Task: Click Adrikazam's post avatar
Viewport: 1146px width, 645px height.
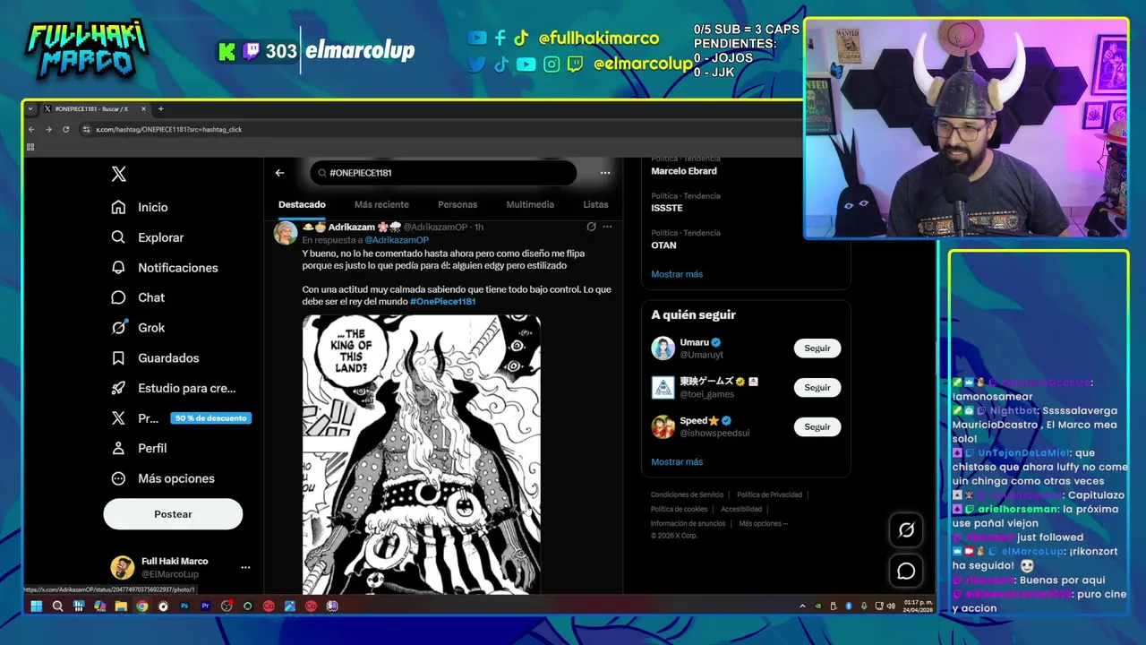Action: click(x=286, y=232)
